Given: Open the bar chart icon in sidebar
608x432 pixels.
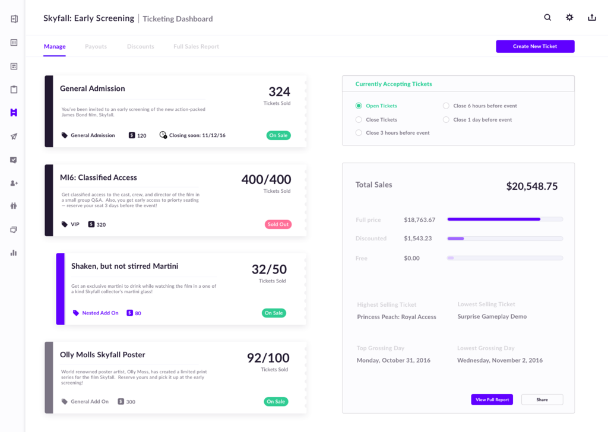Looking at the screenshot, I should (14, 252).
